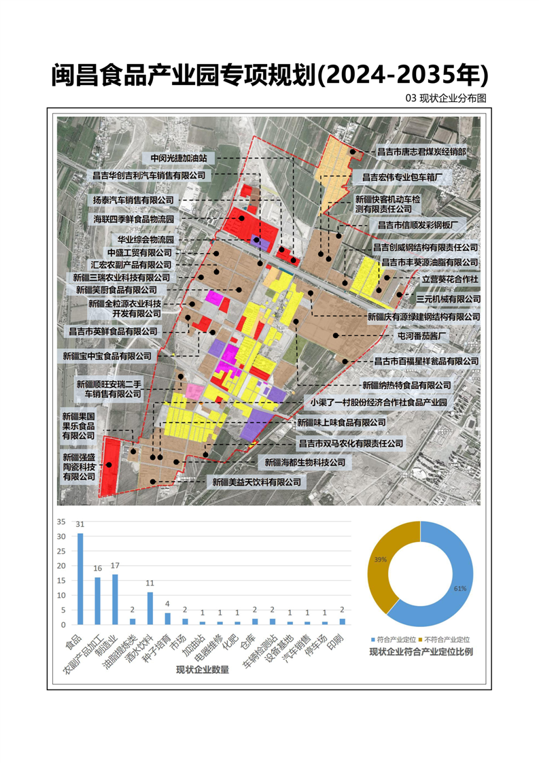Click the 种子培育 bar valued 4
The image size is (539, 763).
click(168, 618)
